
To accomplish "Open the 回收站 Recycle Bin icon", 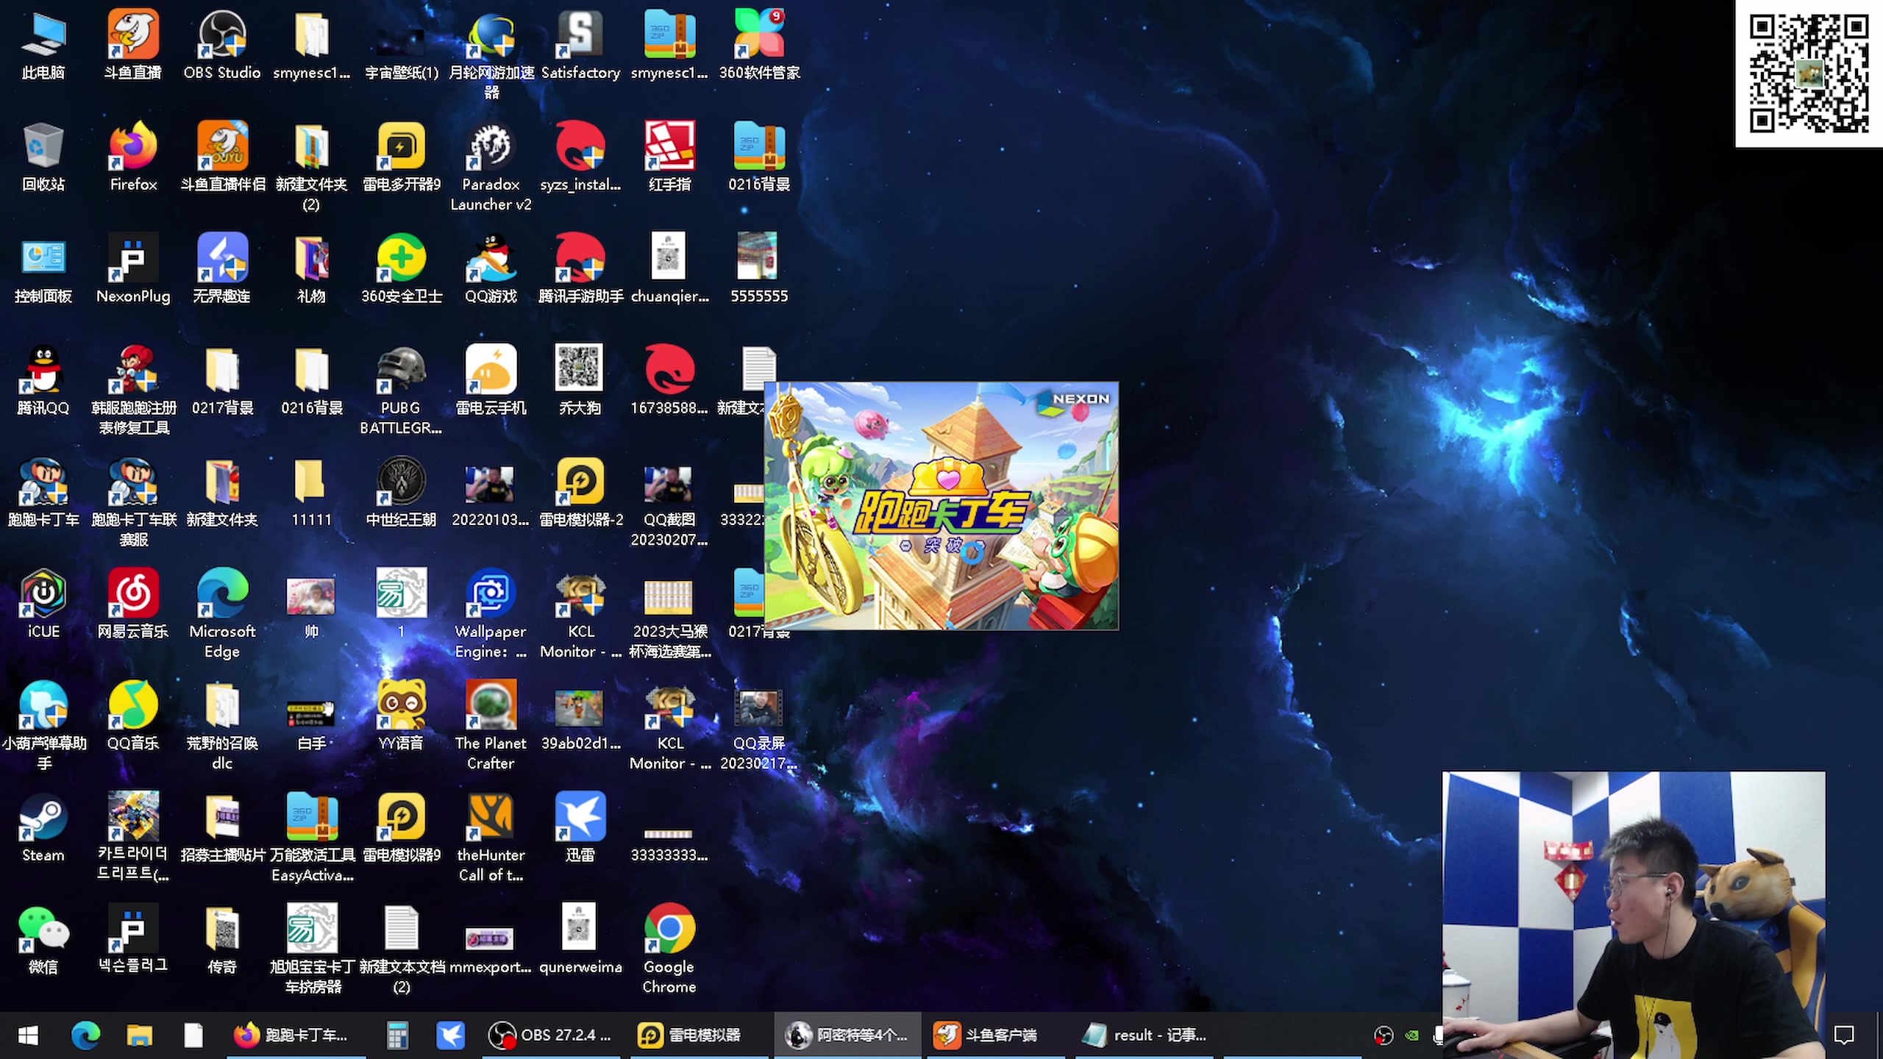I will [43, 146].
